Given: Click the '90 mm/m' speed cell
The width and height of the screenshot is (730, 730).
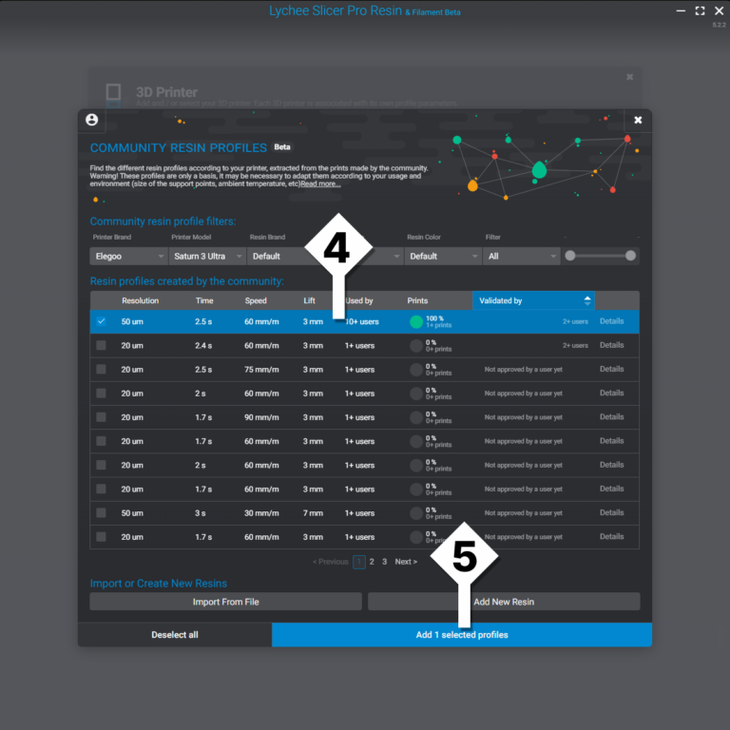Looking at the screenshot, I should [261, 417].
